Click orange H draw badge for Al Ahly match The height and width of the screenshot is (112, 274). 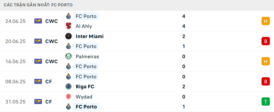tap(266, 21)
